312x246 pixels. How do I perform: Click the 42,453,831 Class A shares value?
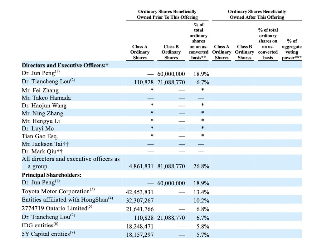[139, 192]
